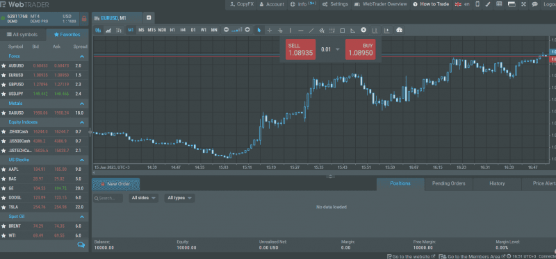Image resolution: width=556 pixels, height=259 pixels.
Task: Open the chat bubble icon under symbol list
Action: pos(81,245)
